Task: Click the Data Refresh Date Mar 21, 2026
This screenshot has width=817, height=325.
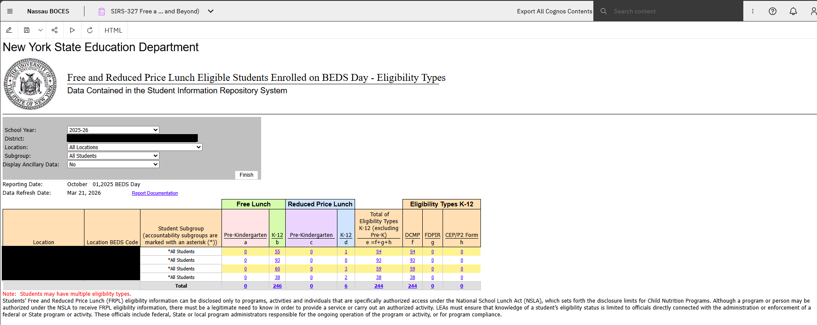Action: coord(84,193)
